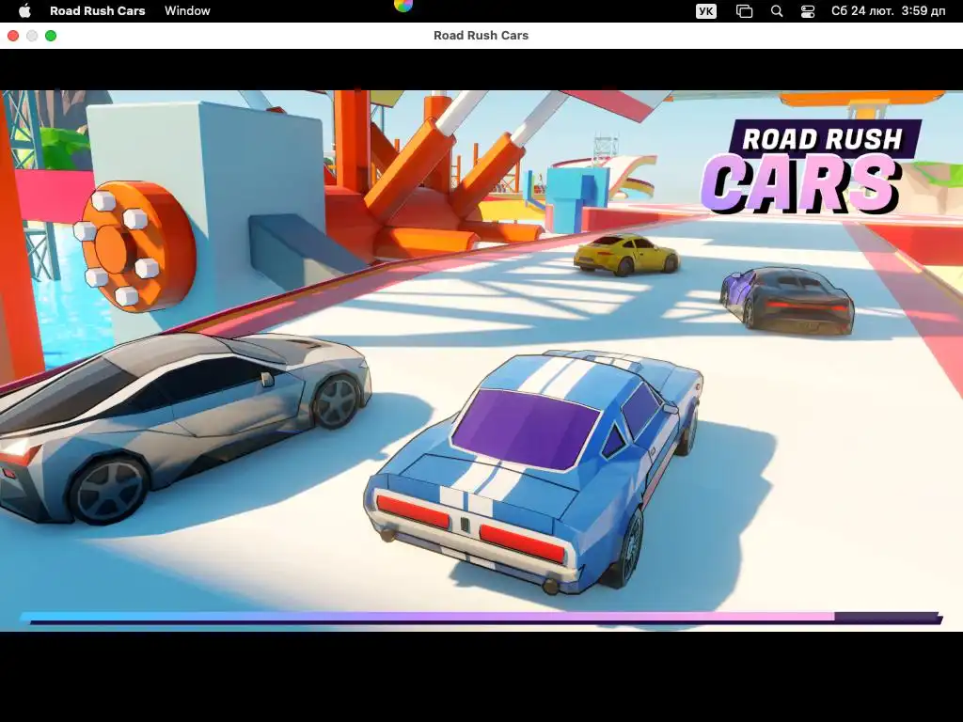Open Control Center in the menu bar
Image resolution: width=963 pixels, height=722 pixels.
pos(808,11)
